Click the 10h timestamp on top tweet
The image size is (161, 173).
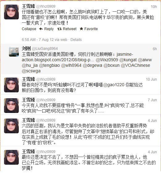pyautogui.click(x=154, y=7)
